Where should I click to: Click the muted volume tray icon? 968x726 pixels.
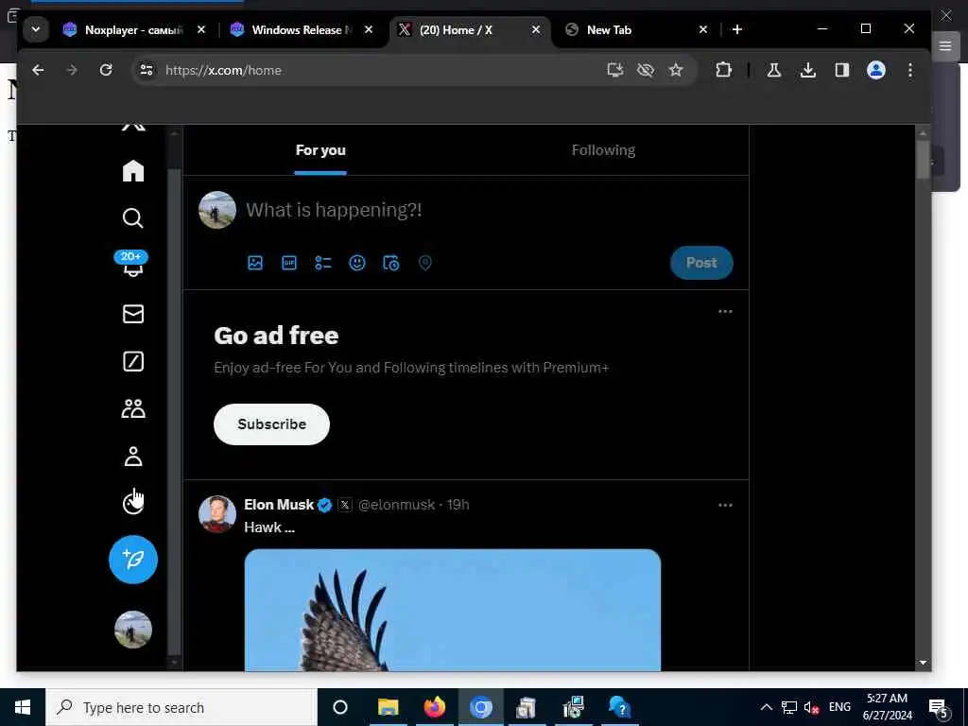pyautogui.click(x=811, y=707)
